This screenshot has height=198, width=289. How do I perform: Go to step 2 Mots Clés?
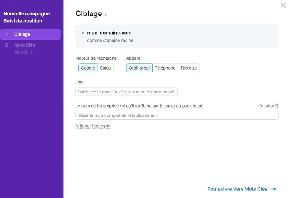point(25,45)
